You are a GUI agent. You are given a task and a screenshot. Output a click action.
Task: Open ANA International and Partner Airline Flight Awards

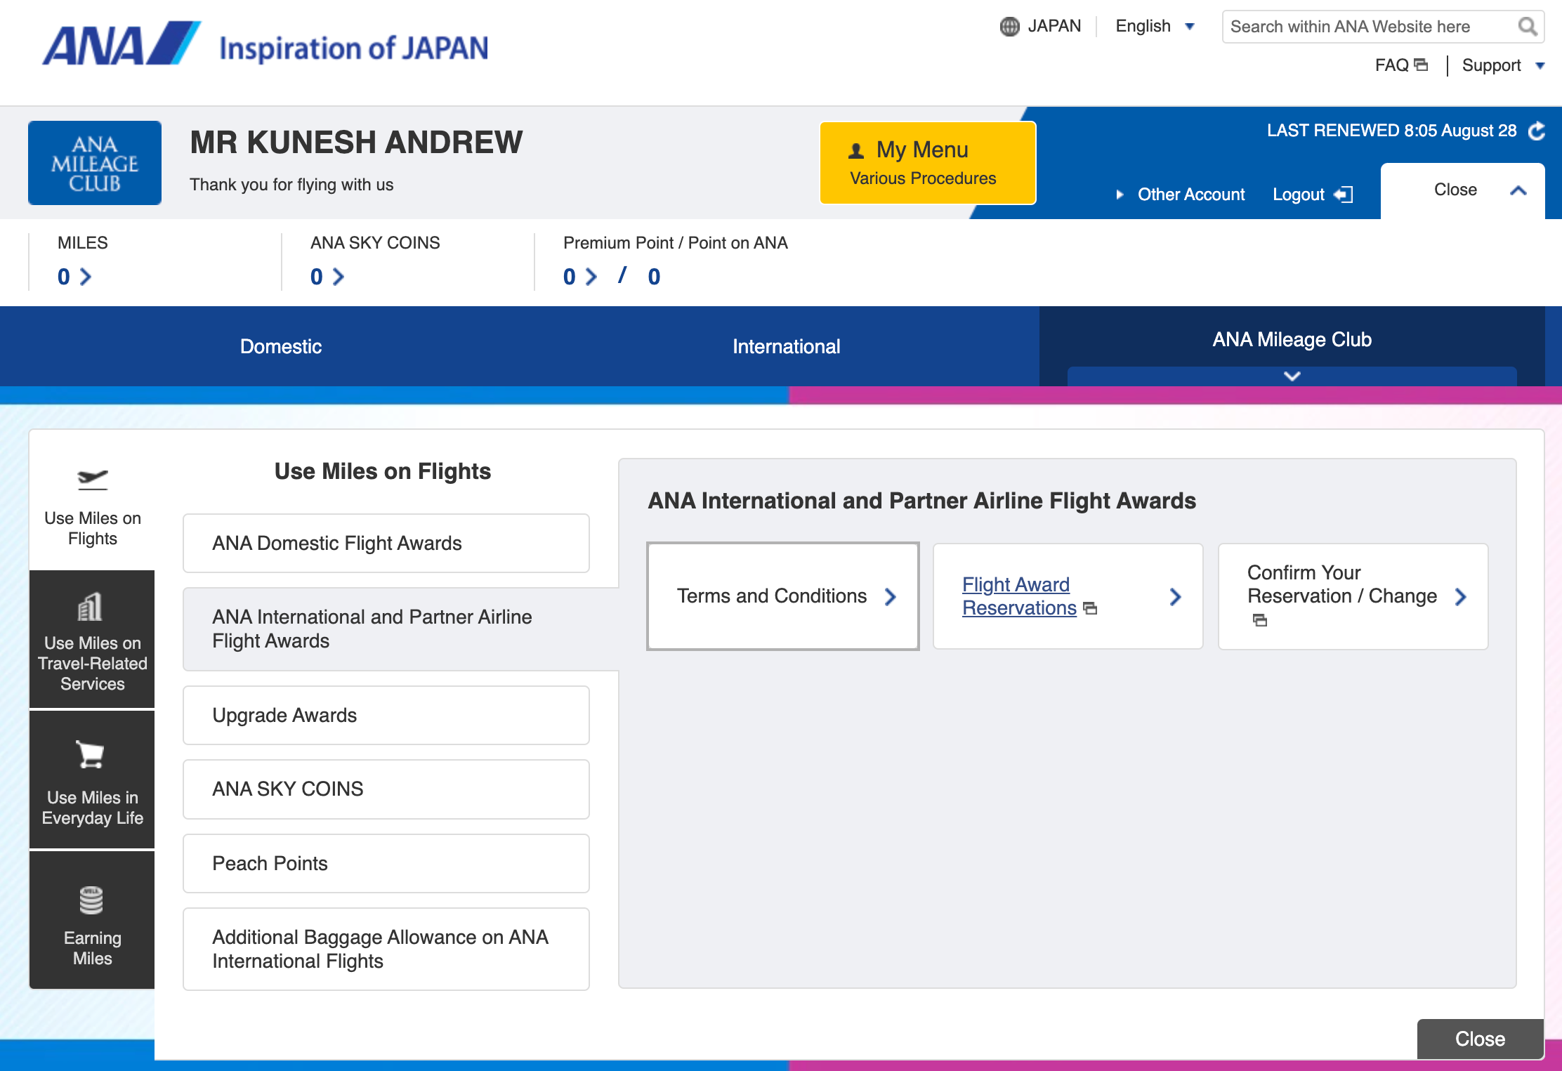pyautogui.click(x=400, y=629)
